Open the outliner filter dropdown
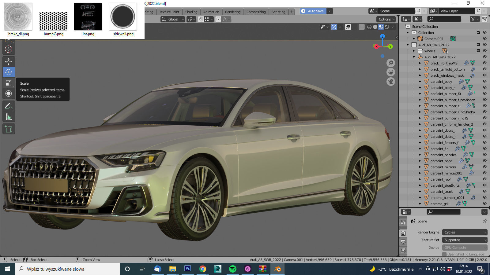The image size is (490, 275). (474, 19)
